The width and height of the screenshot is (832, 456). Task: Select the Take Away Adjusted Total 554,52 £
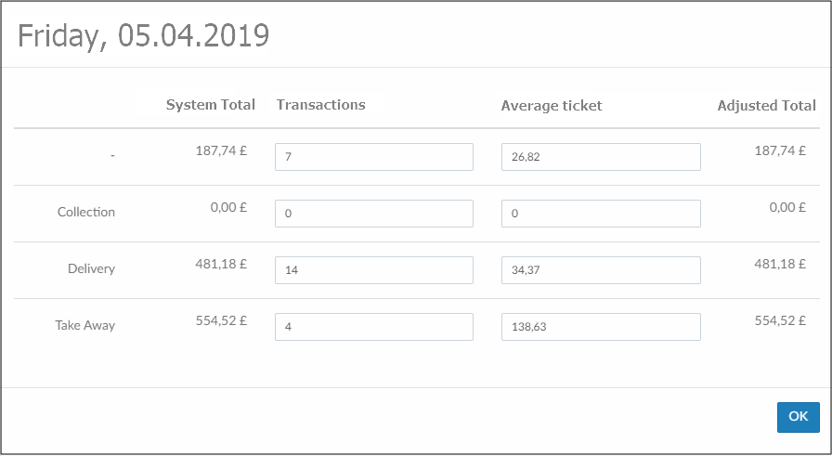pyautogui.click(x=780, y=320)
